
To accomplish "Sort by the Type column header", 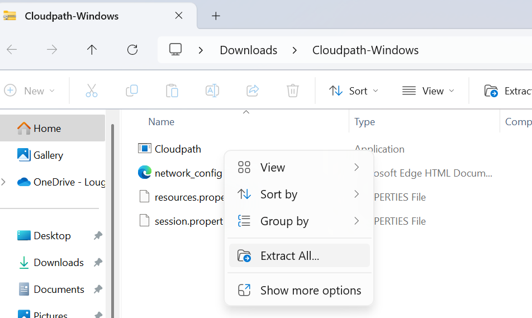I will pos(365,122).
